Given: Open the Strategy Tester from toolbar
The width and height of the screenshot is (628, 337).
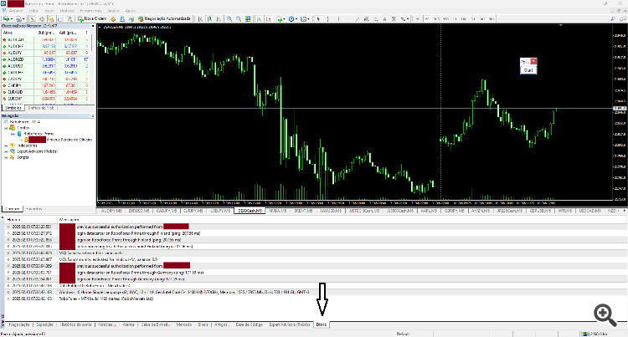Looking at the screenshot, I should pyautogui.click(x=69, y=18).
